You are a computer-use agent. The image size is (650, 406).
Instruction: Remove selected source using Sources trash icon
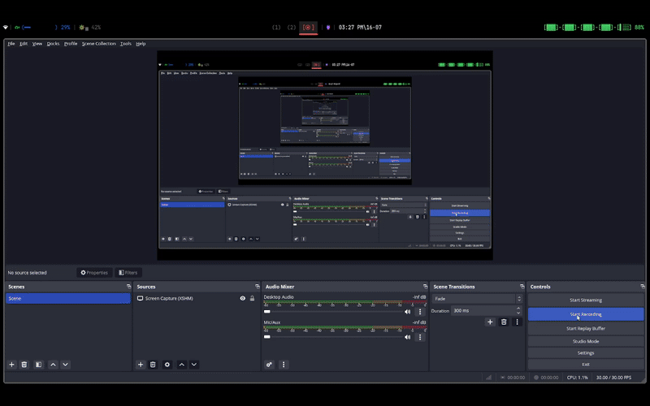pyautogui.click(x=153, y=365)
